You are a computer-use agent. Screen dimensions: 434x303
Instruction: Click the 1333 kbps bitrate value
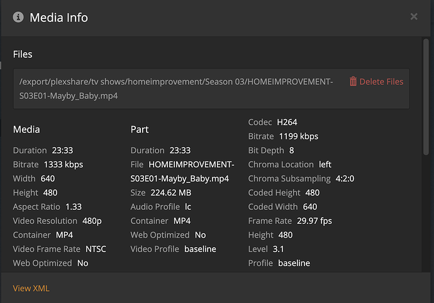point(64,165)
